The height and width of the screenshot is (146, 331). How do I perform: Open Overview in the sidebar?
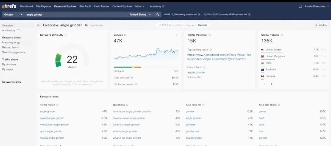pos(8,26)
